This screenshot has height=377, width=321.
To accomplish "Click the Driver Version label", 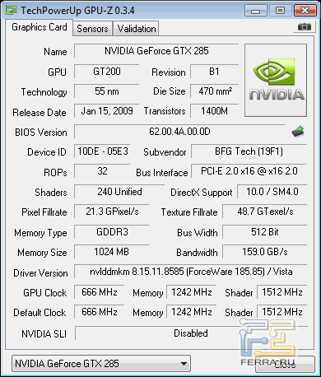I will pos(40,273).
